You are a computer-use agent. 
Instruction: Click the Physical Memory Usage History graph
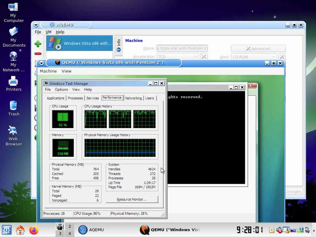pyautogui.click(x=120, y=148)
